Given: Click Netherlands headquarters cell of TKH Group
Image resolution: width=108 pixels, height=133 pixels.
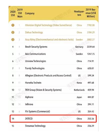Looking at the screenshot, I should coord(79,90).
